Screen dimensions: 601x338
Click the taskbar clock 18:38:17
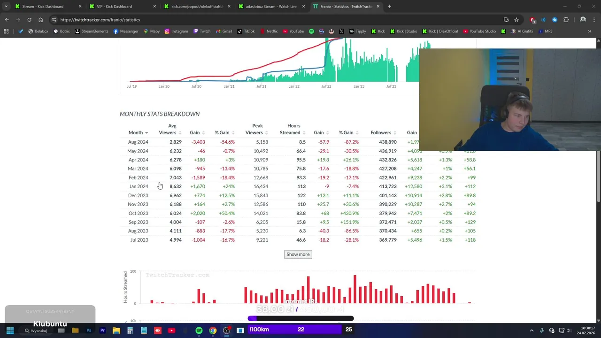pos(587,328)
